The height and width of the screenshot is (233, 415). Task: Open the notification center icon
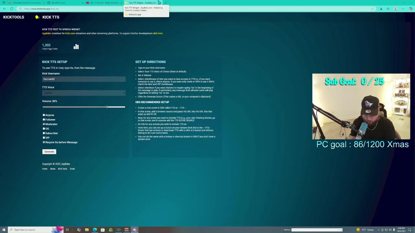[x=410, y=230]
